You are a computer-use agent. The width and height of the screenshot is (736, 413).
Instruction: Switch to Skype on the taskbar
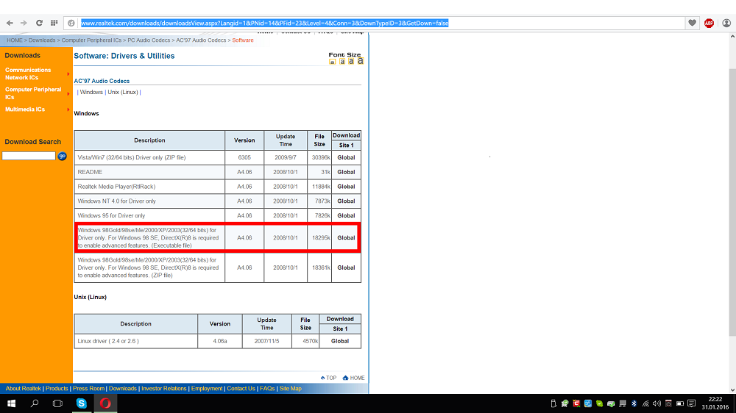pos(81,403)
